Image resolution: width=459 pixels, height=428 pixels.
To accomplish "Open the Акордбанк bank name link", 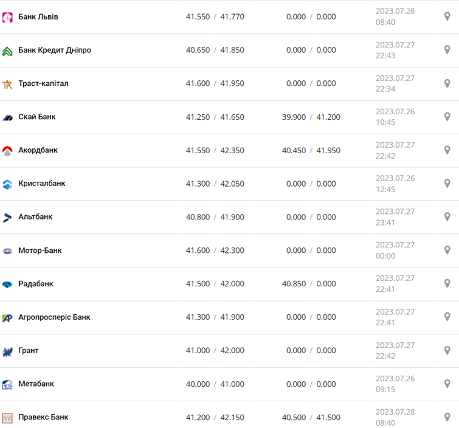I will tap(38, 150).
